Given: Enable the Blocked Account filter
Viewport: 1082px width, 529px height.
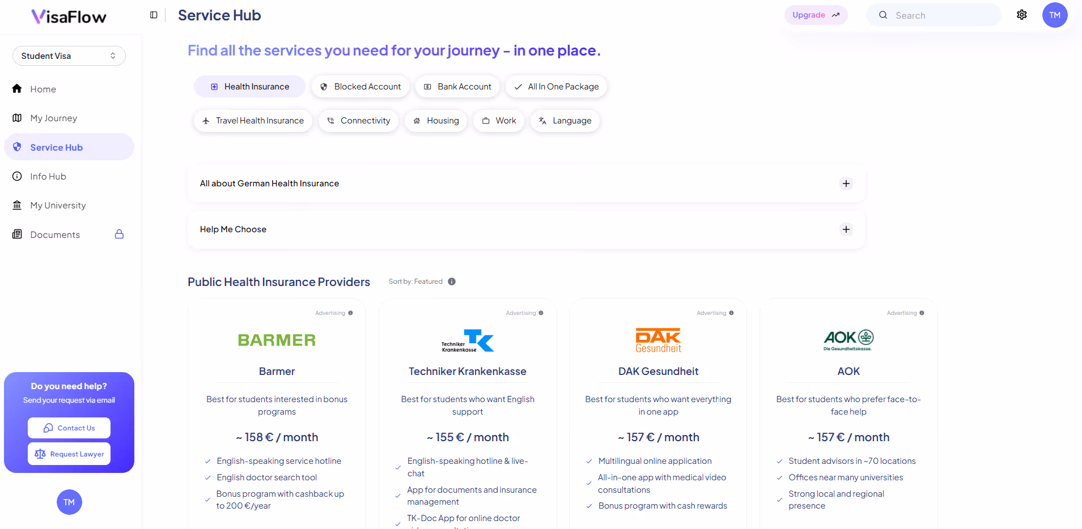Looking at the screenshot, I should click(x=360, y=86).
